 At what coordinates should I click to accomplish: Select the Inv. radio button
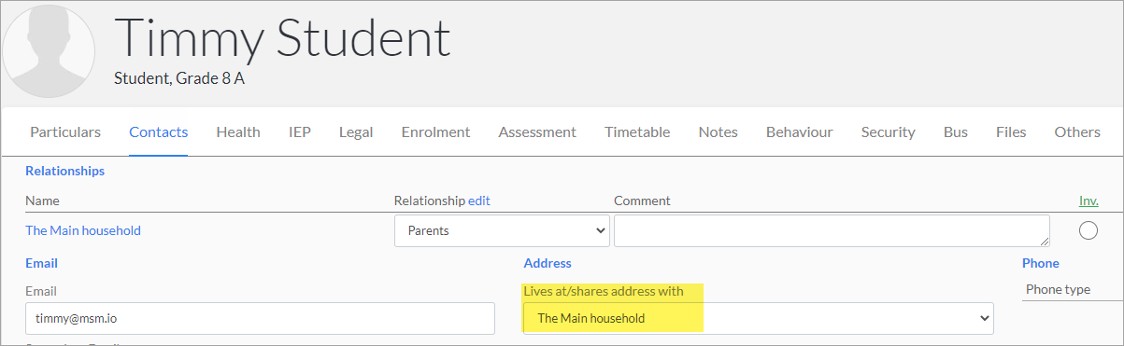(x=1088, y=230)
